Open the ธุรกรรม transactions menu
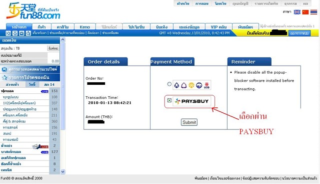The image size is (320, 184). pyautogui.click(x=290, y=4)
